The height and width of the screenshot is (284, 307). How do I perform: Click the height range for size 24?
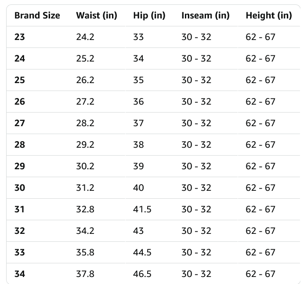click(260, 58)
